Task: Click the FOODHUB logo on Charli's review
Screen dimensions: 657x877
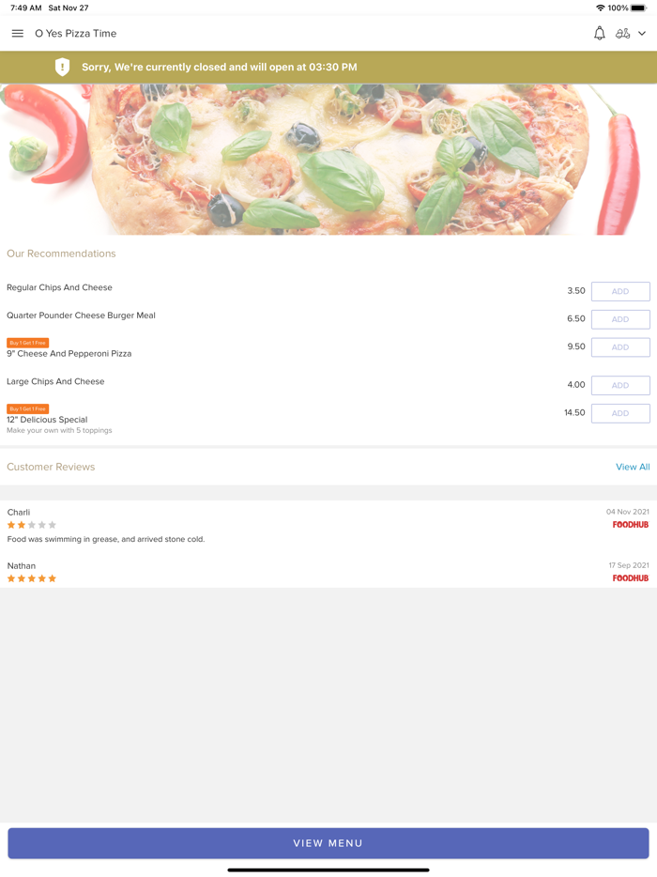Action: pos(630,525)
